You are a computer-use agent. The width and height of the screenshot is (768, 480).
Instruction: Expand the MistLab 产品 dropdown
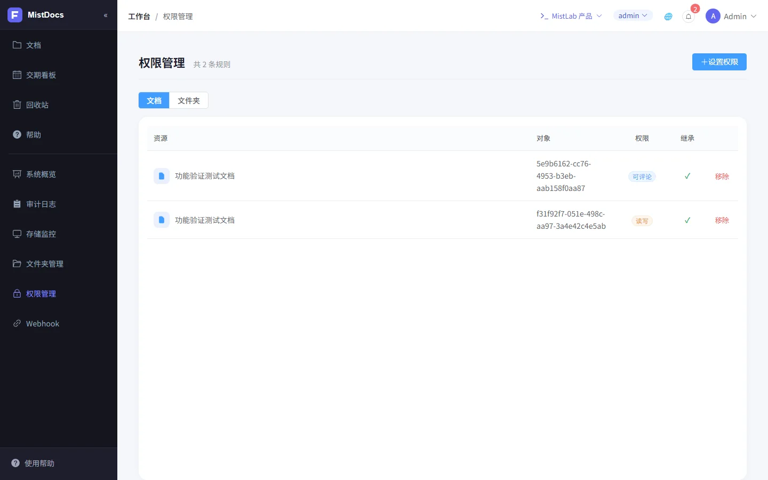coord(571,16)
